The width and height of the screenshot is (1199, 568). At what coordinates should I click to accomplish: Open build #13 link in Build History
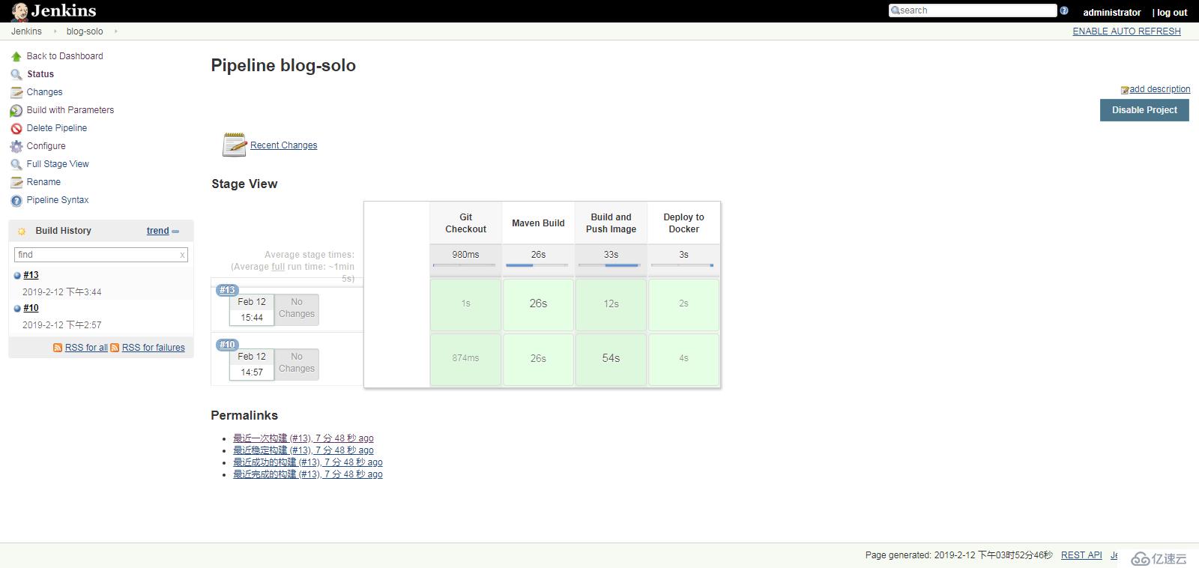click(x=31, y=275)
